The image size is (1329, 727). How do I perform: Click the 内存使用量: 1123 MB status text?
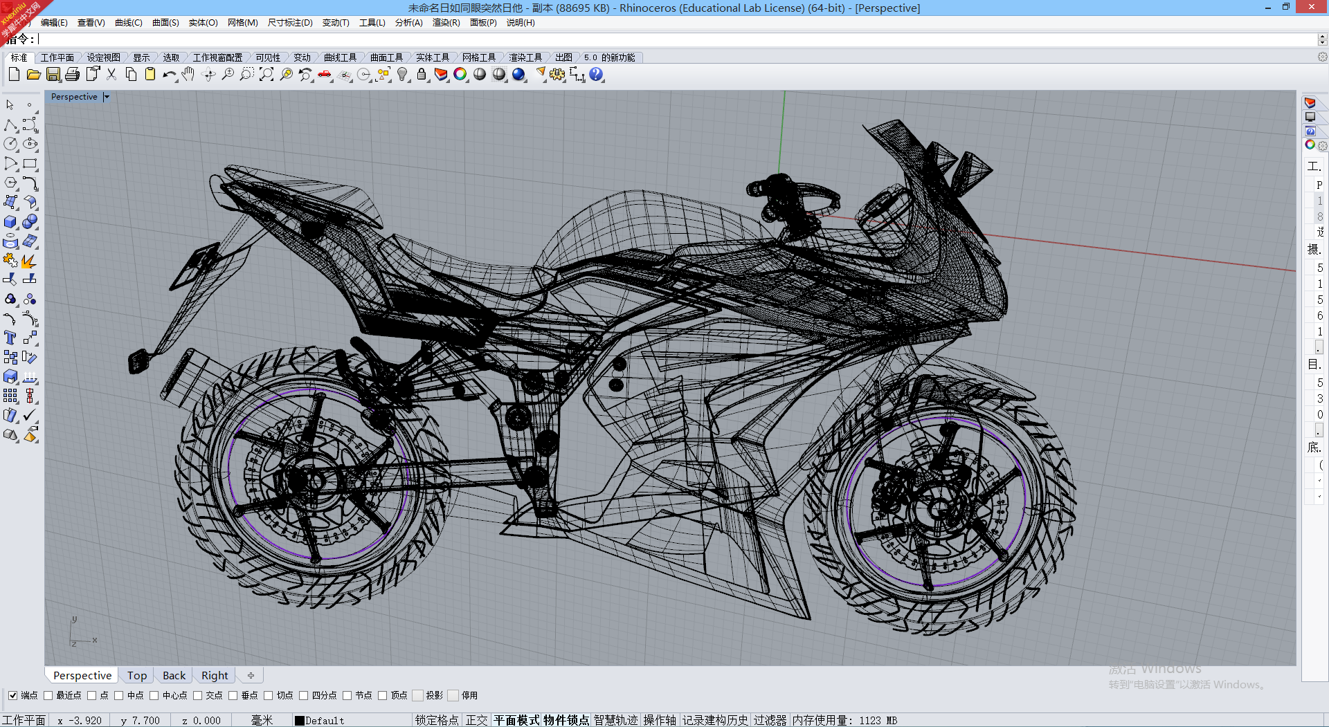(844, 720)
